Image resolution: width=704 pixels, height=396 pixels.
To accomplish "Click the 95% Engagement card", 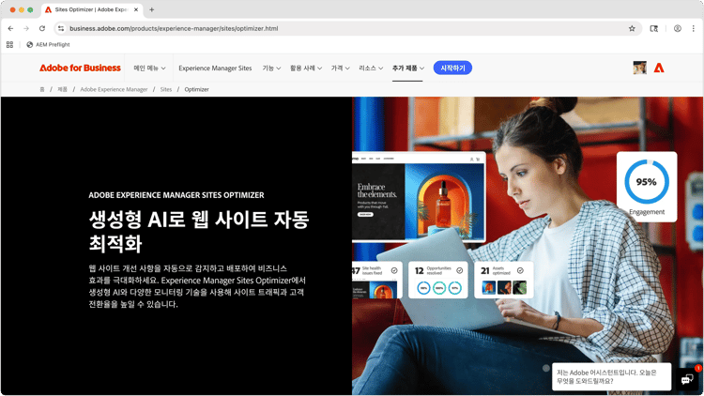I will coord(647,187).
